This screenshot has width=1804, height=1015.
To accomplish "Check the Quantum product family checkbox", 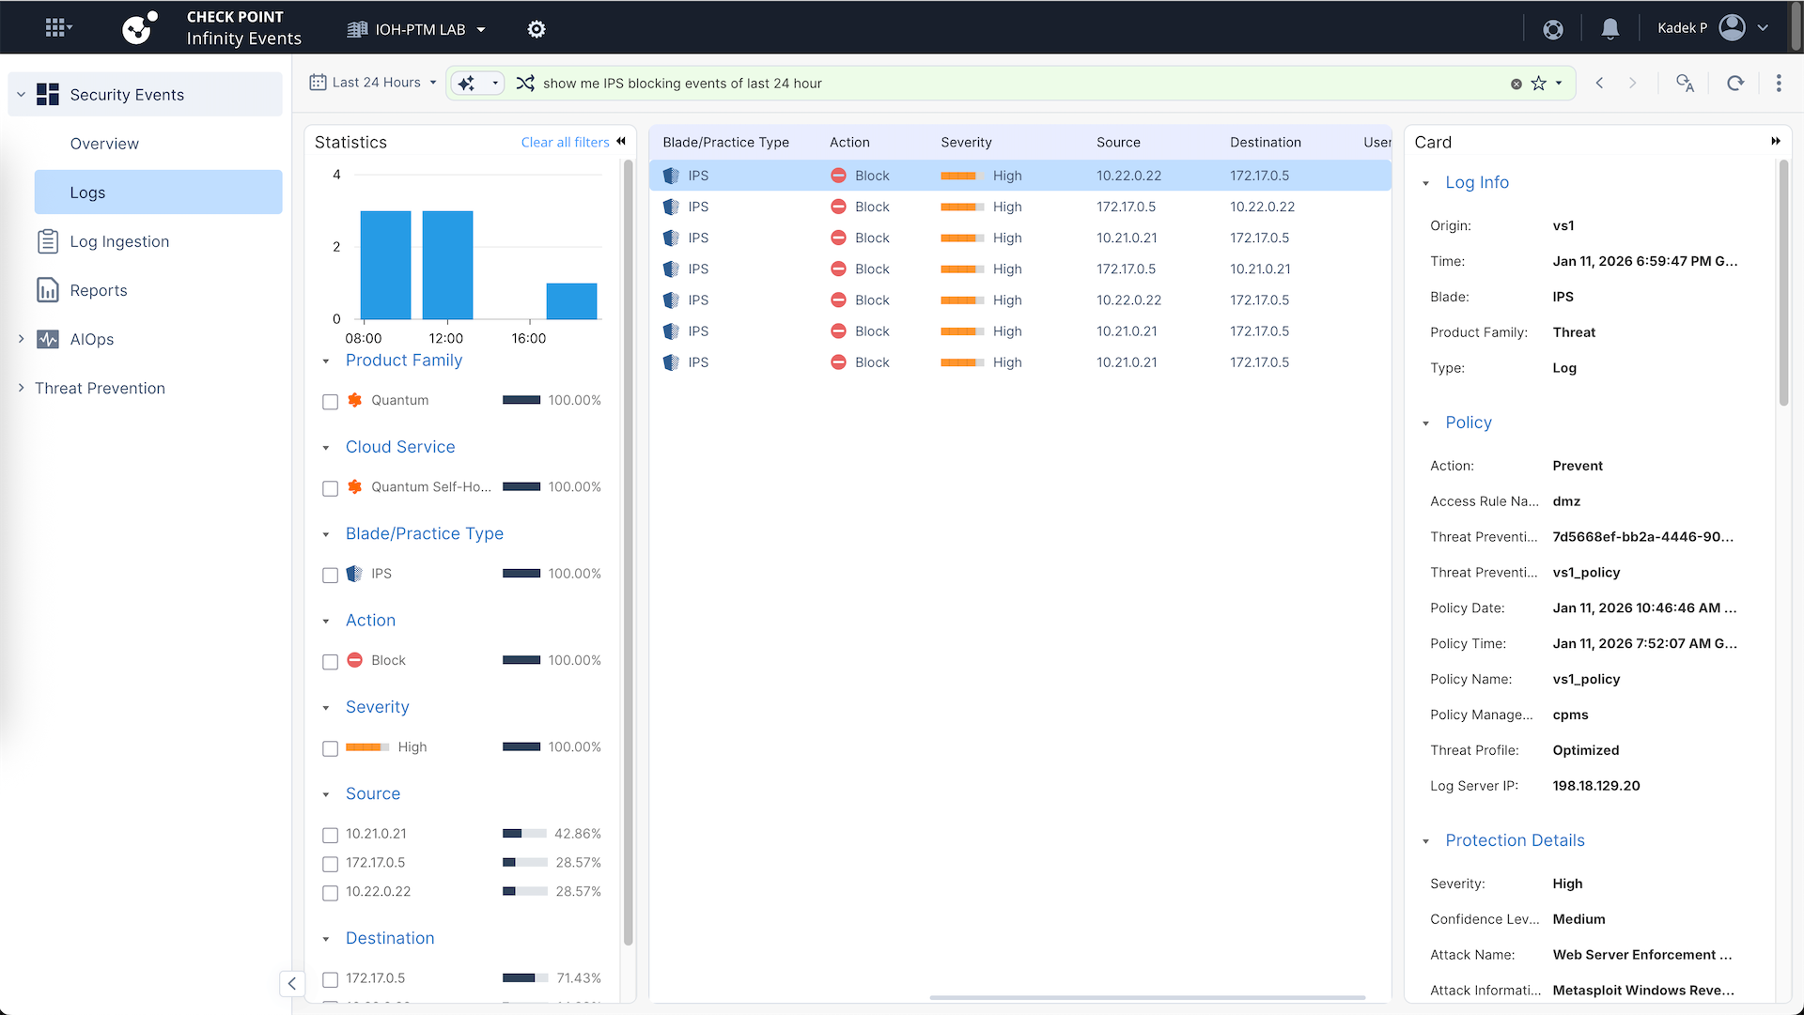I will [330, 402].
